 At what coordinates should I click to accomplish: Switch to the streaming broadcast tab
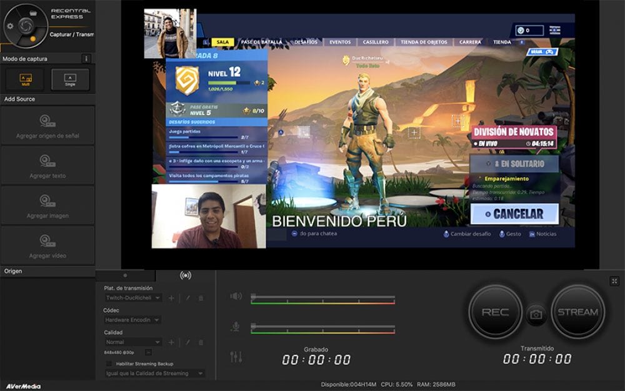point(185,275)
